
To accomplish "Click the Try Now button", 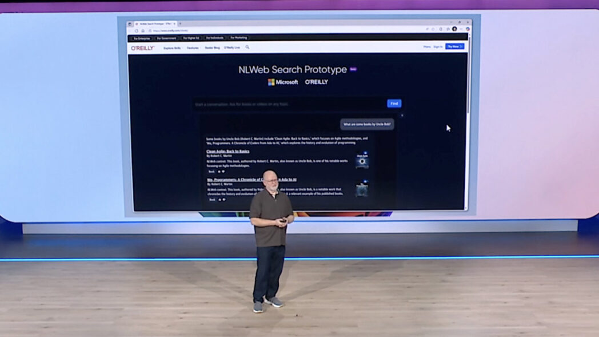I will click(x=454, y=46).
